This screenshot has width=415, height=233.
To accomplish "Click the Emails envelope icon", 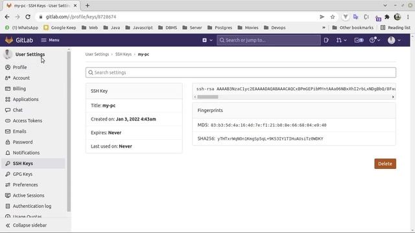I will [x=8, y=131].
